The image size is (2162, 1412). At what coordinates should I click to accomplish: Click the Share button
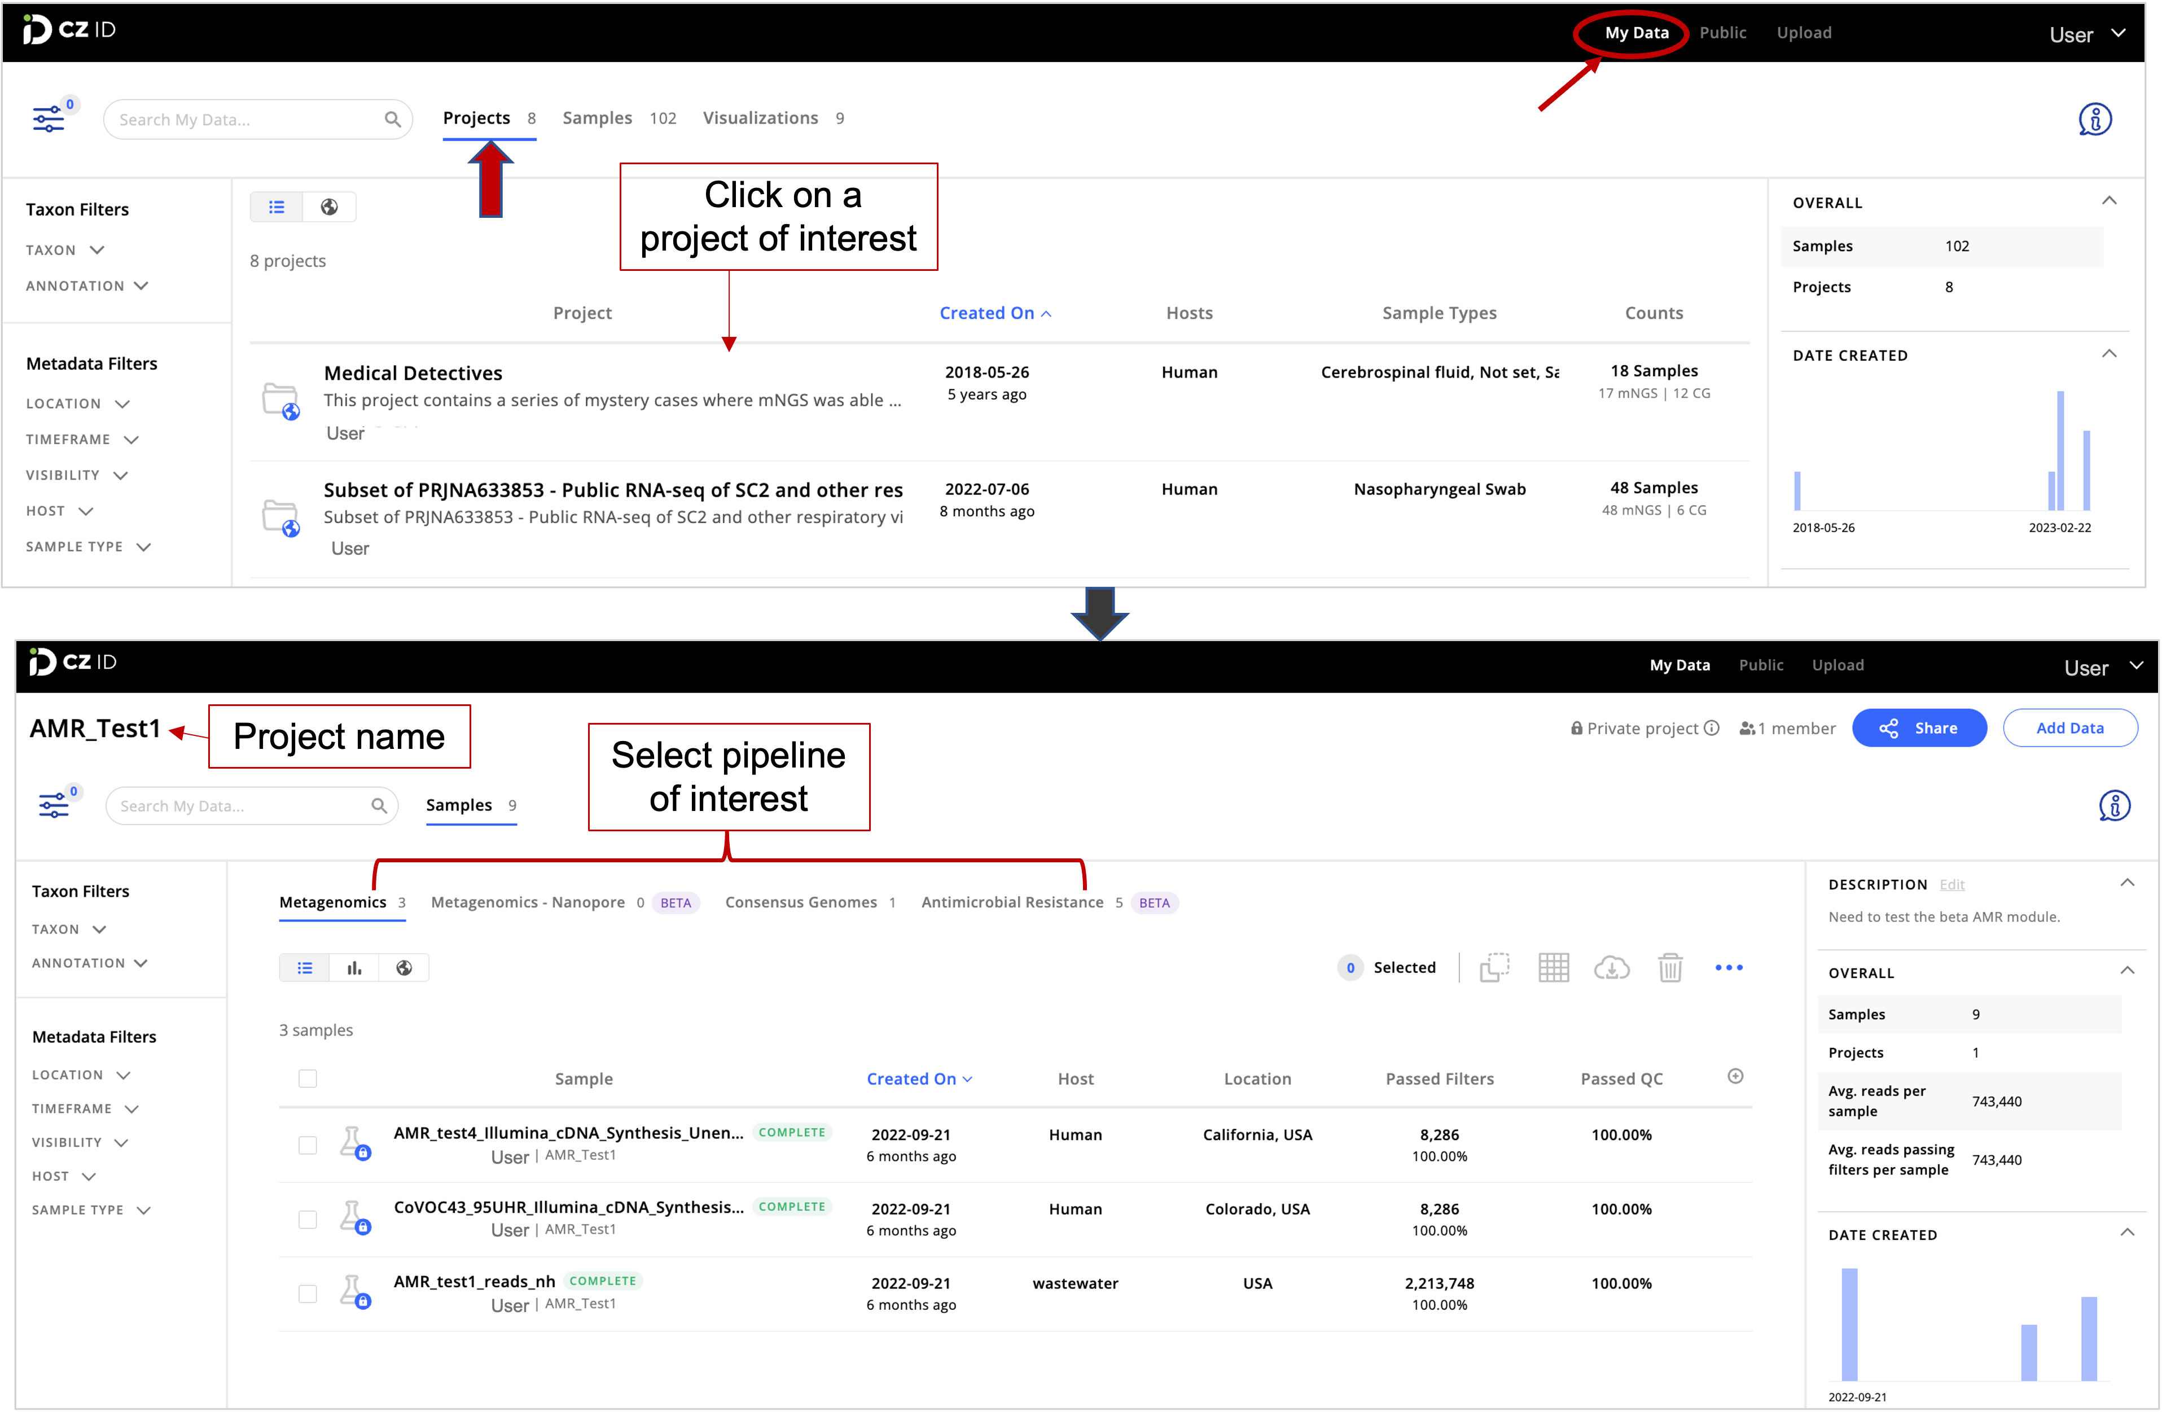tap(1919, 727)
